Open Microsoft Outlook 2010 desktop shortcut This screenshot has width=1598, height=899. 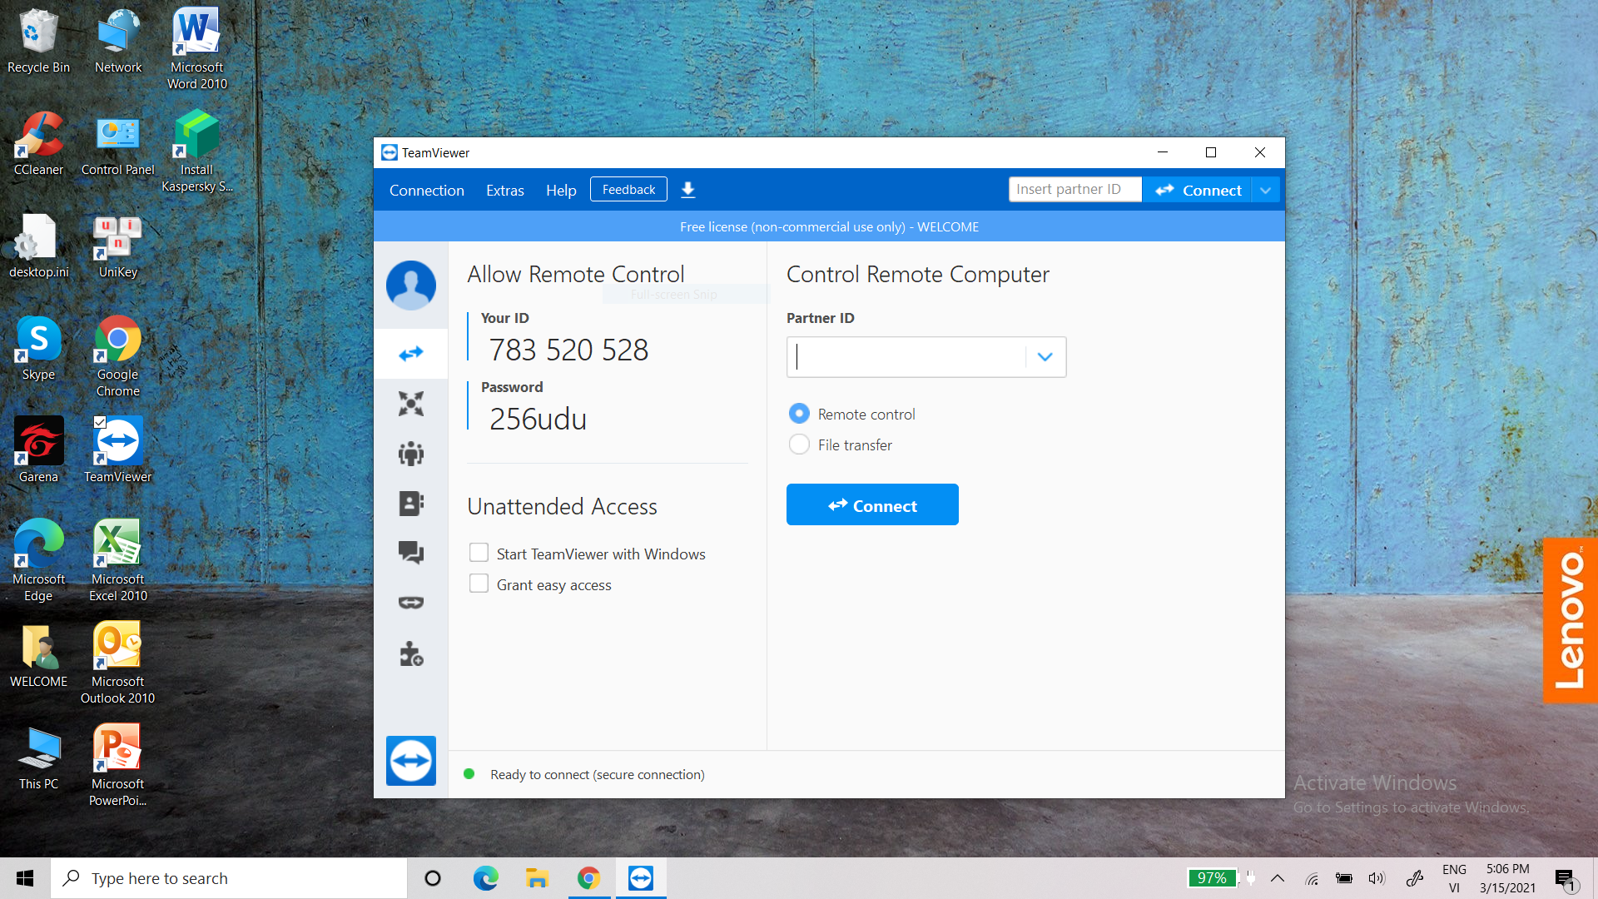click(117, 663)
